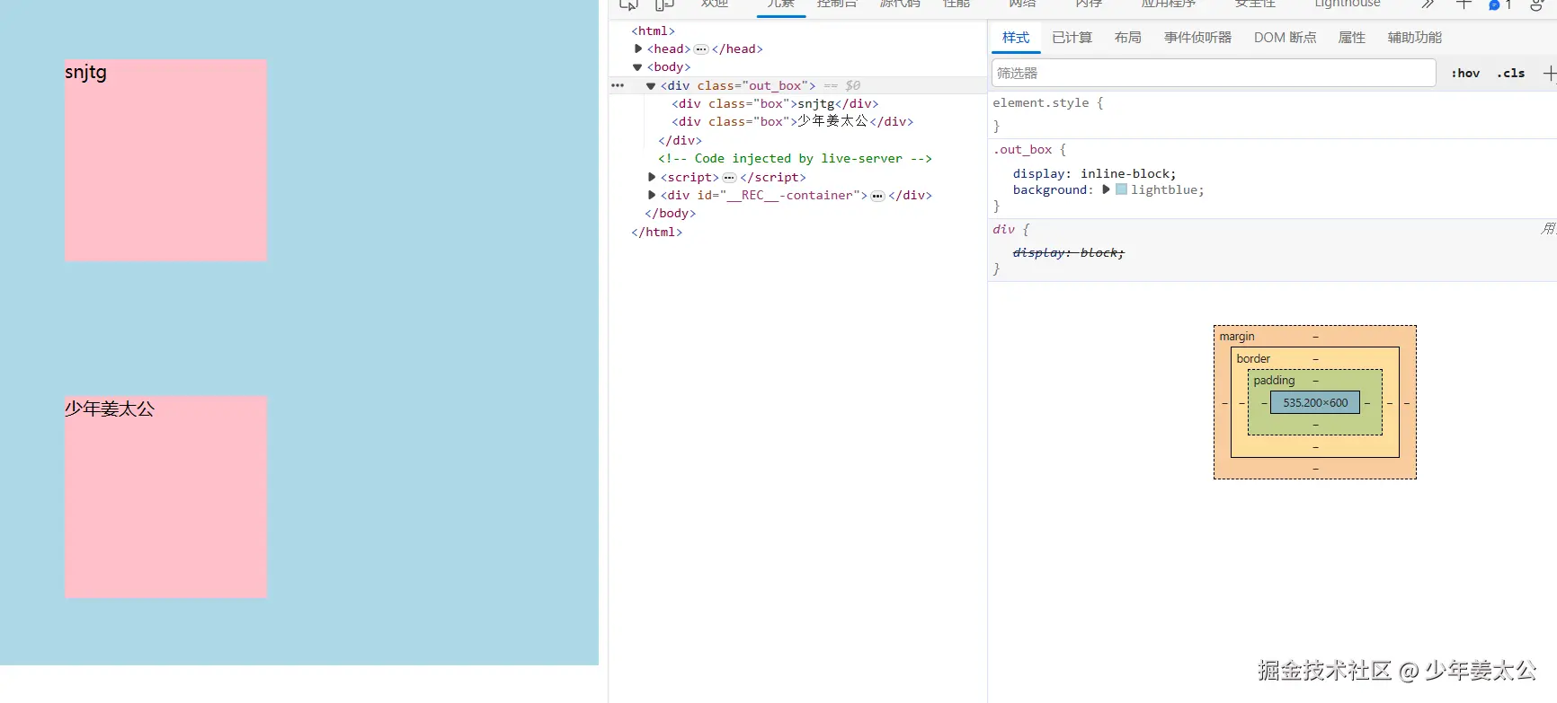Open the DOM 断点 tab
The width and height of the screenshot is (1557, 703).
point(1285,38)
